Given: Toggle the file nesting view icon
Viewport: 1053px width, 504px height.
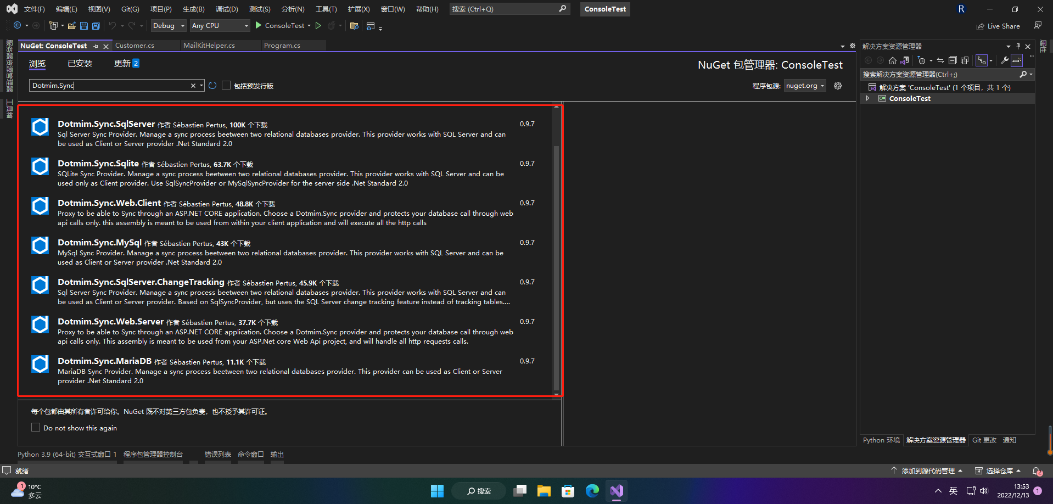Looking at the screenshot, I should [x=982, y=60].
